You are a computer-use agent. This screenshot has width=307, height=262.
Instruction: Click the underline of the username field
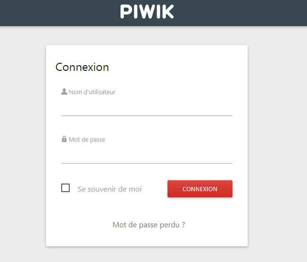147,116
